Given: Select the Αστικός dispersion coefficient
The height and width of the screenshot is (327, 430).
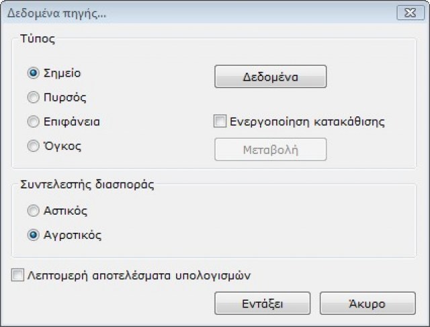Looking at the screenshot, I should pos(34,211).
